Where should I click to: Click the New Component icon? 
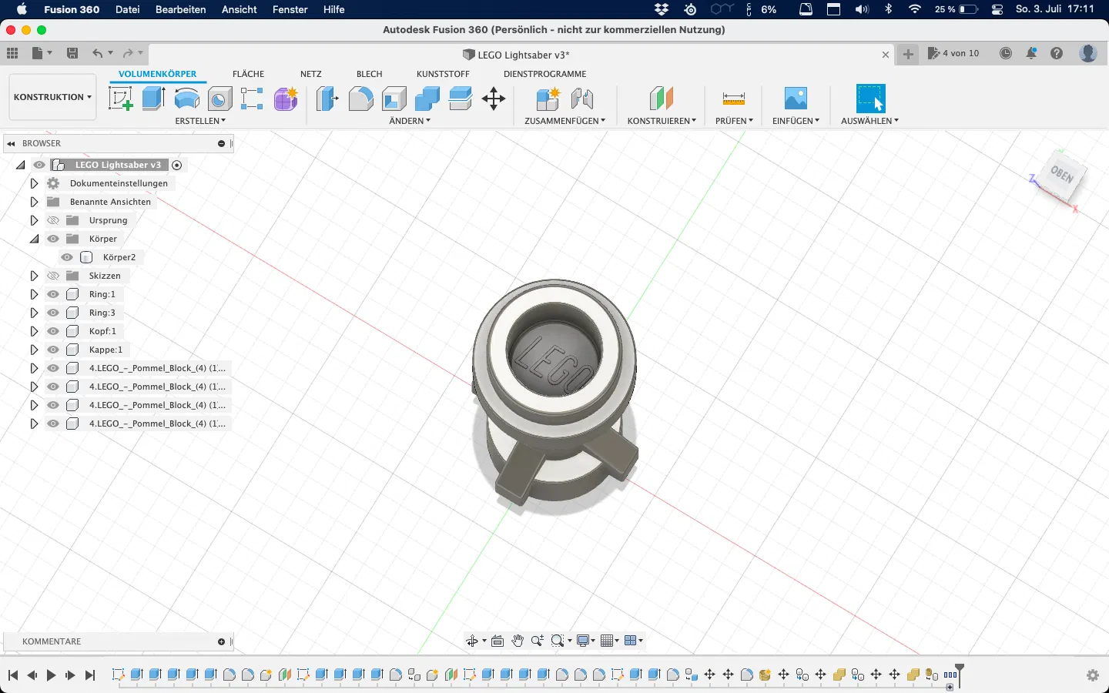(x=548, y=99)
